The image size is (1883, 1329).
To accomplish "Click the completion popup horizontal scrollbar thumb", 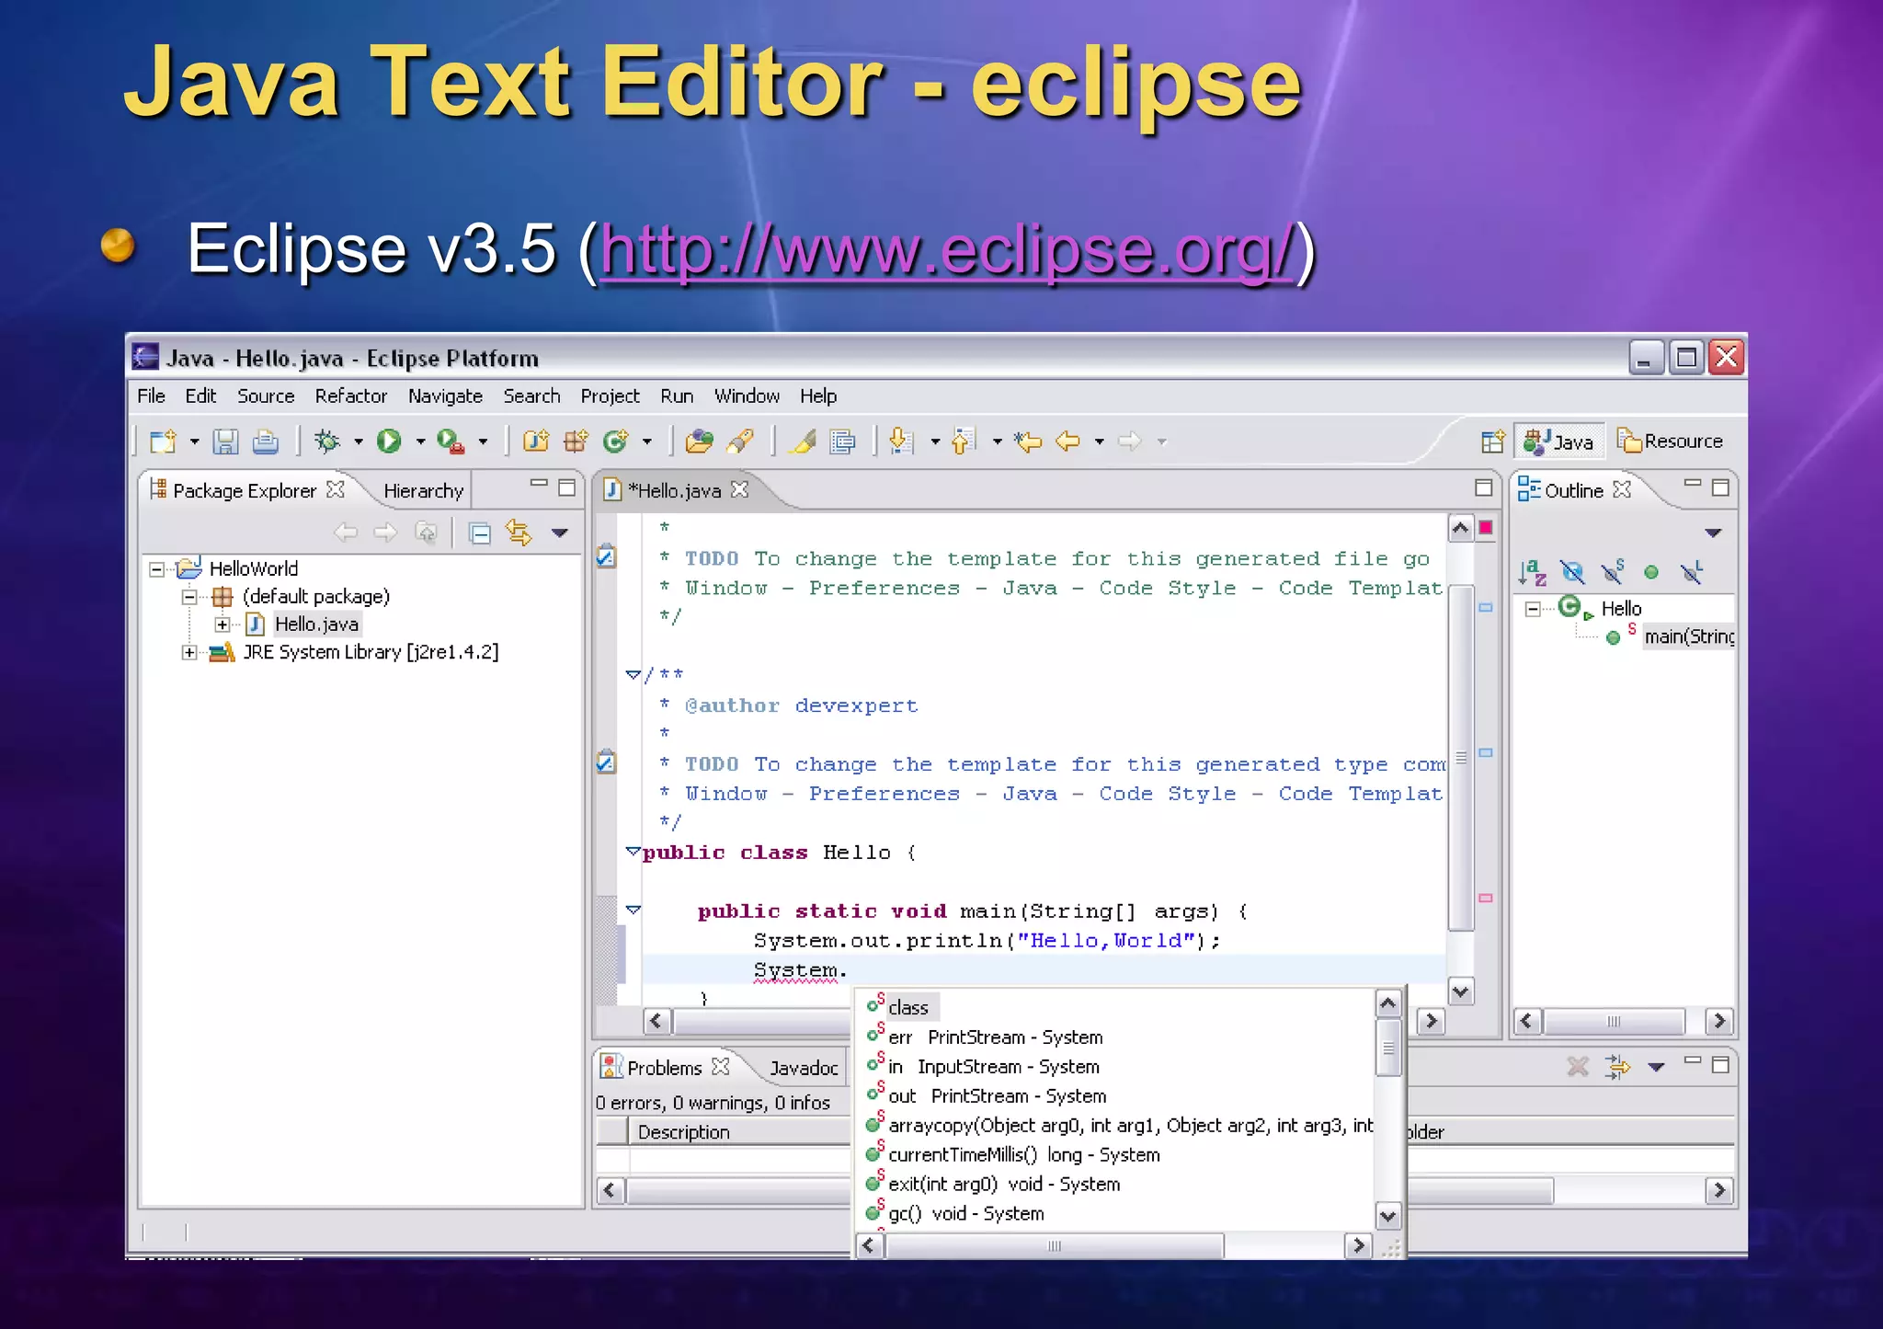I will (x=1055, y=1246).
